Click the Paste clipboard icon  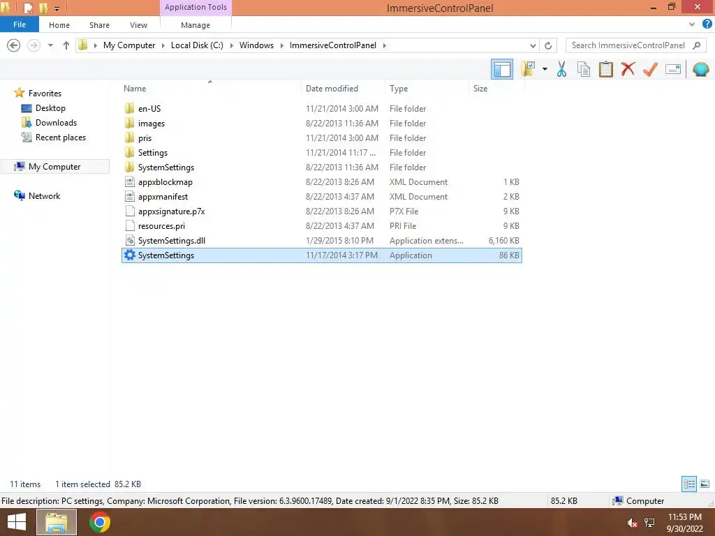coord(605,69)
